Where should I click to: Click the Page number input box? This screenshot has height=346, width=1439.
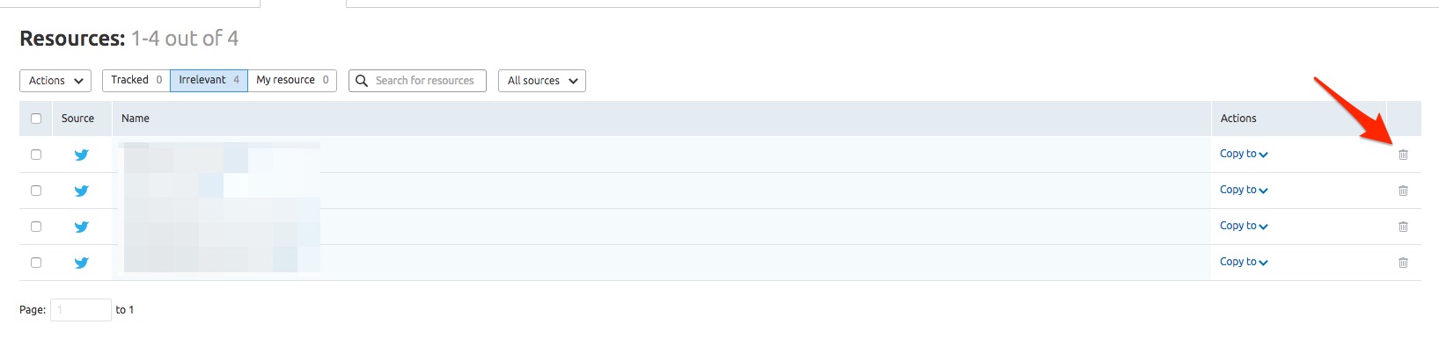(81, 310)
